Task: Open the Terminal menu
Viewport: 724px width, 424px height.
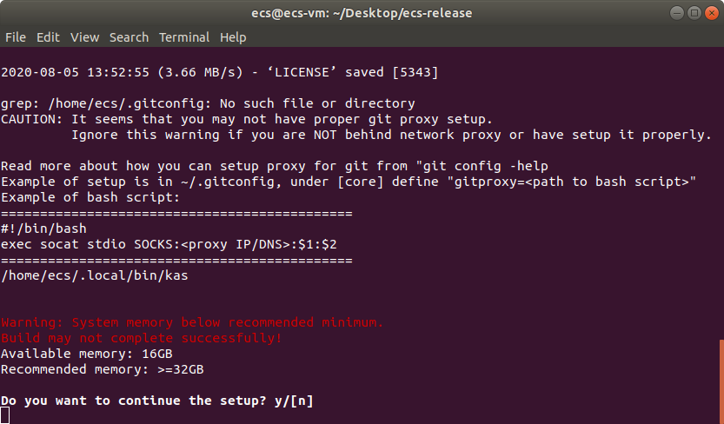Action: (184, 37)
